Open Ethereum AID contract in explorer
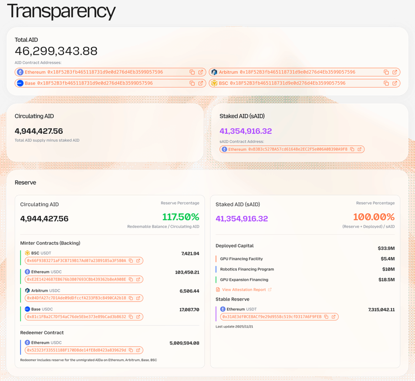 pos(201,72)
